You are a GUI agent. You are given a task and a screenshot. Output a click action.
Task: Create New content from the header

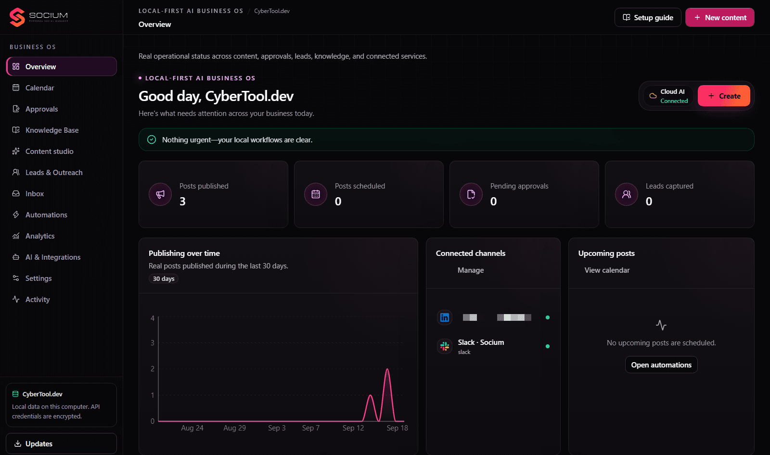pos(720,17)
